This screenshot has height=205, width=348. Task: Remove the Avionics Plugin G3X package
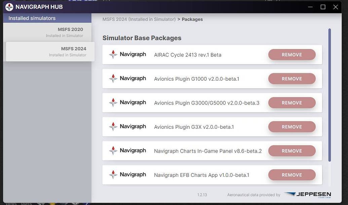(292, 127)
